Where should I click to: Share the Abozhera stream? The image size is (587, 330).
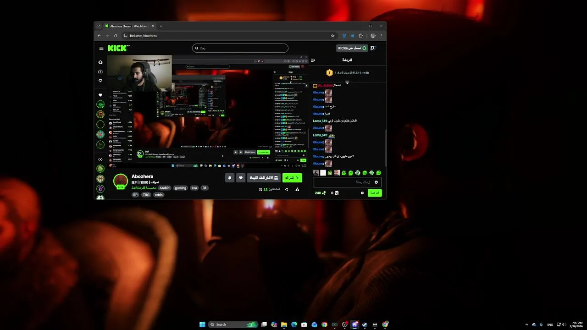click(286, 189)
